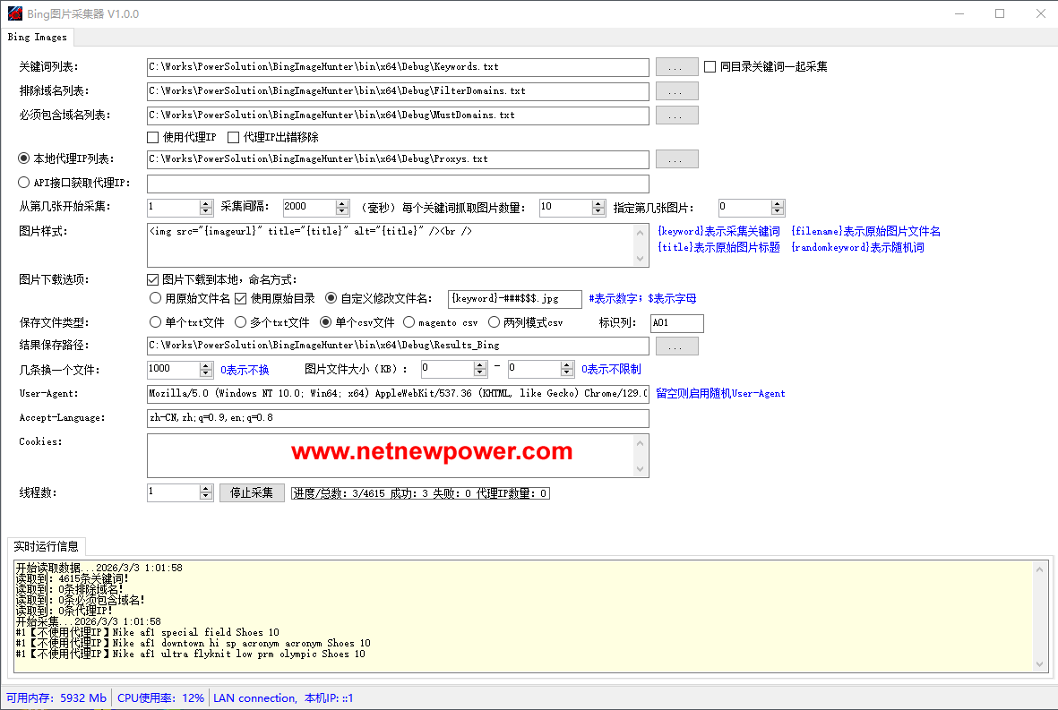Click the browse button for keyword list
The image size is (1058, 710).
[x=676, y=67]
